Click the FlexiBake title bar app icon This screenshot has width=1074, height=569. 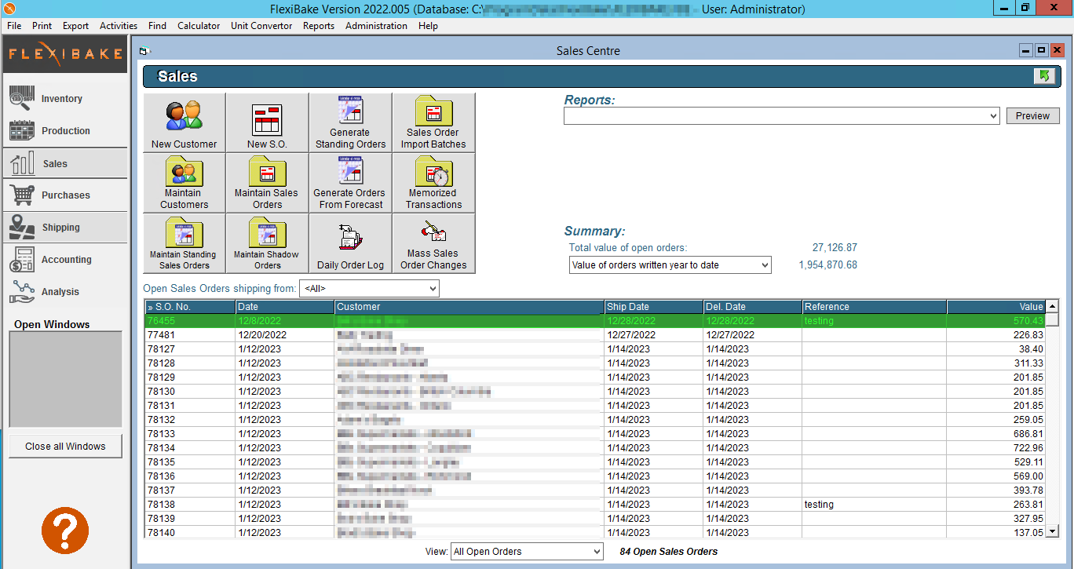tap(9, 9)
